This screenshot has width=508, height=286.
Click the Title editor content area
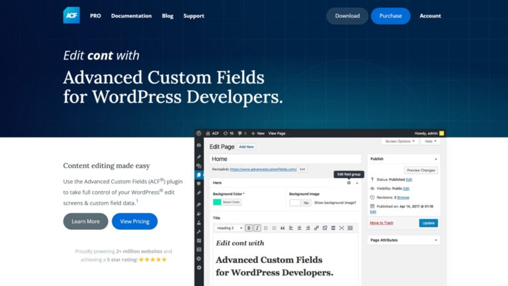click(286, 259)
